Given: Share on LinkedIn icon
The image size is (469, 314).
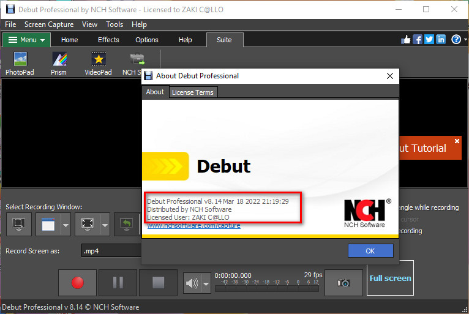Looking at the screenshot, I should [441, 39].
